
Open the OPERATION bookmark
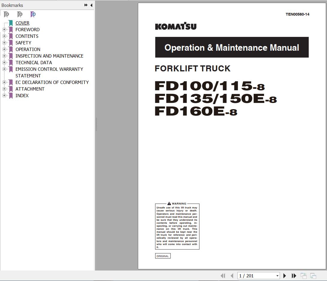[28, 49]
